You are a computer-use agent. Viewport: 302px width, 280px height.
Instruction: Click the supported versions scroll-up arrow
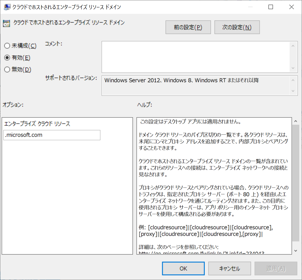pos(293,80)
